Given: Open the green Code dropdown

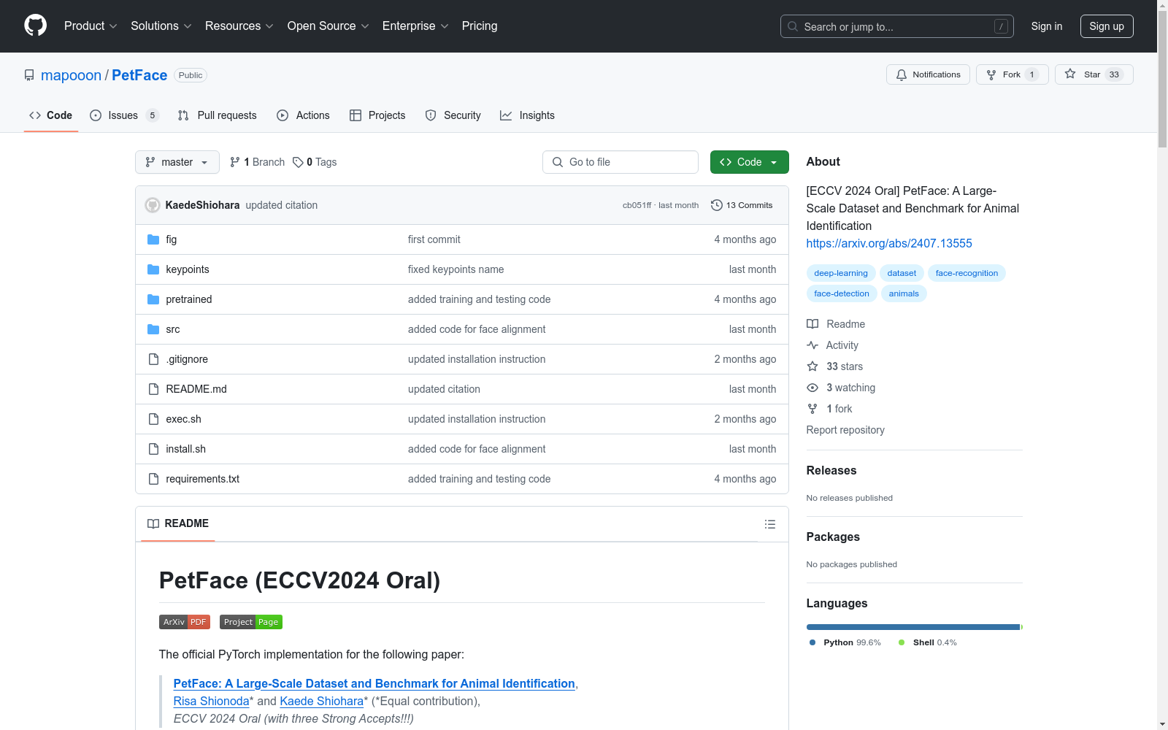Looking at the screenshot, I should 749,162.
